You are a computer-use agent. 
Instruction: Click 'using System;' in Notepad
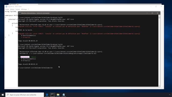tap(10, 11)
